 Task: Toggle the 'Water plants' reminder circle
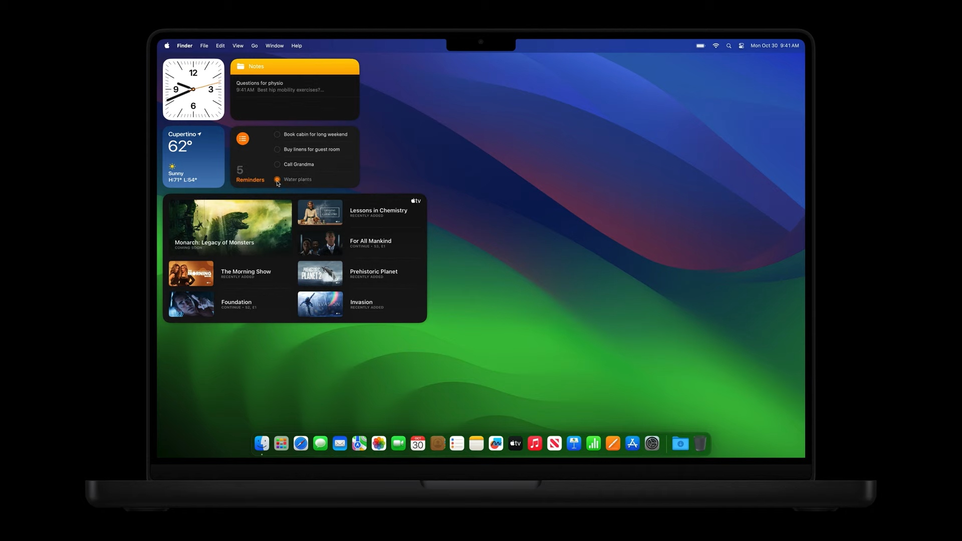point(277,179)
